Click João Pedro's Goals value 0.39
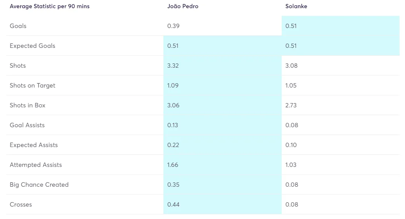 coord(173,26)
